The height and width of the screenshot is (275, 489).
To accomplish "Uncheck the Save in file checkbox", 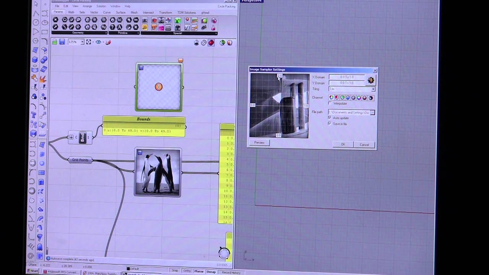I will click(330, 124).
